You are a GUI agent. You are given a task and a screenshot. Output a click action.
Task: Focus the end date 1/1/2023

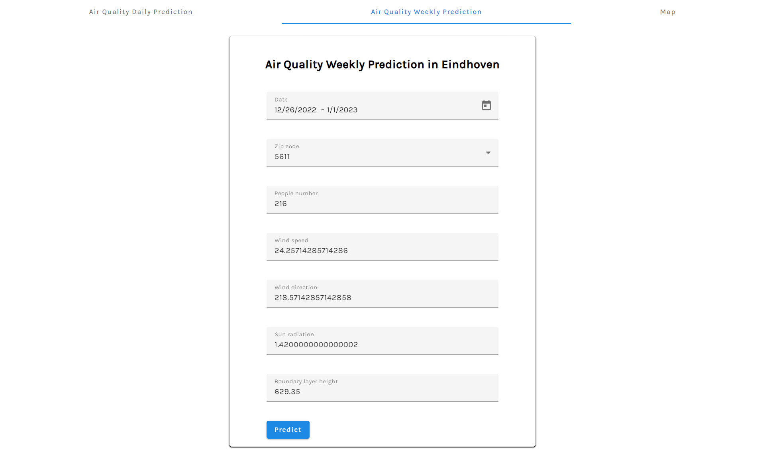[x=341, y=110]
